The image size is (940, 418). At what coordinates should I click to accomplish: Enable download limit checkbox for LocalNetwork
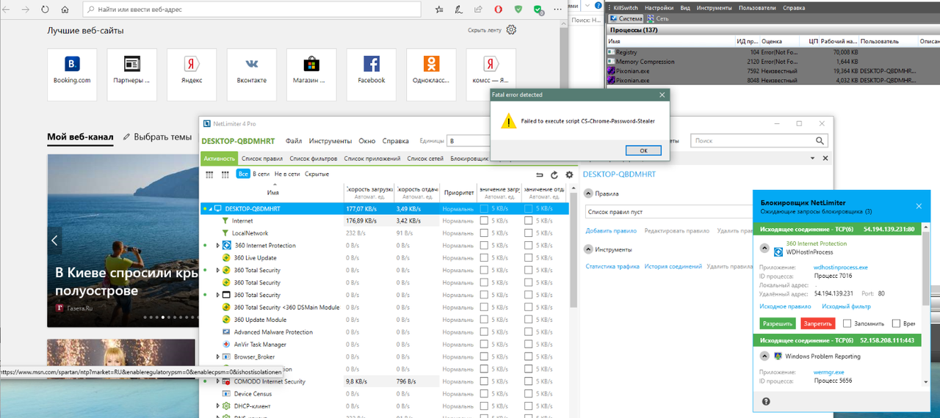click(484, 233)
